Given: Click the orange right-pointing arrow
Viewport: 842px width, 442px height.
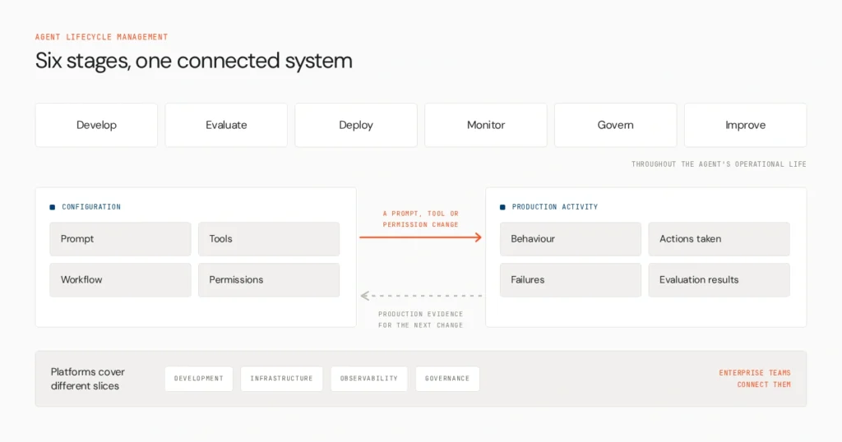Looking at the screenshot, I should [420, 237].
